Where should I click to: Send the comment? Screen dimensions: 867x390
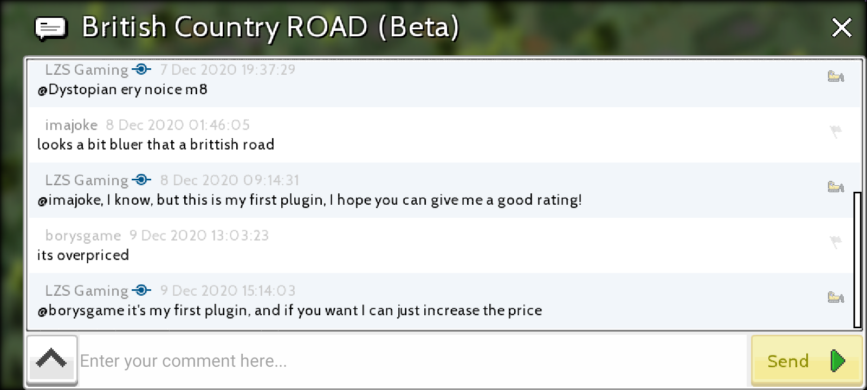click(806, 361)
